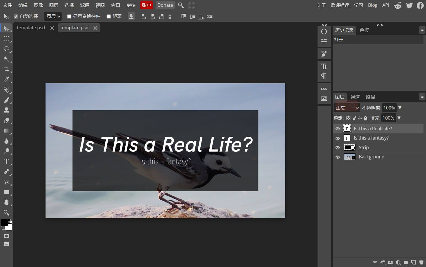Open the Character panel icon
The image size is (426, 267).
[x=324, y=66]
